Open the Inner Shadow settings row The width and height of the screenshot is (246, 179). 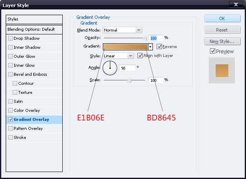point(34,48)
